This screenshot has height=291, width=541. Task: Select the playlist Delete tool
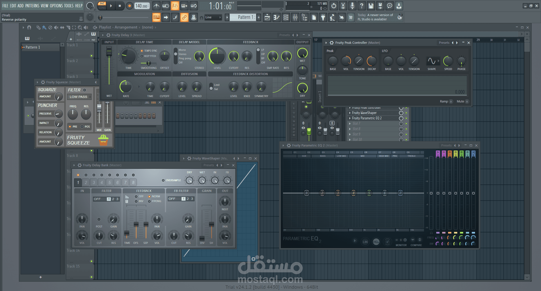[50, 27]
